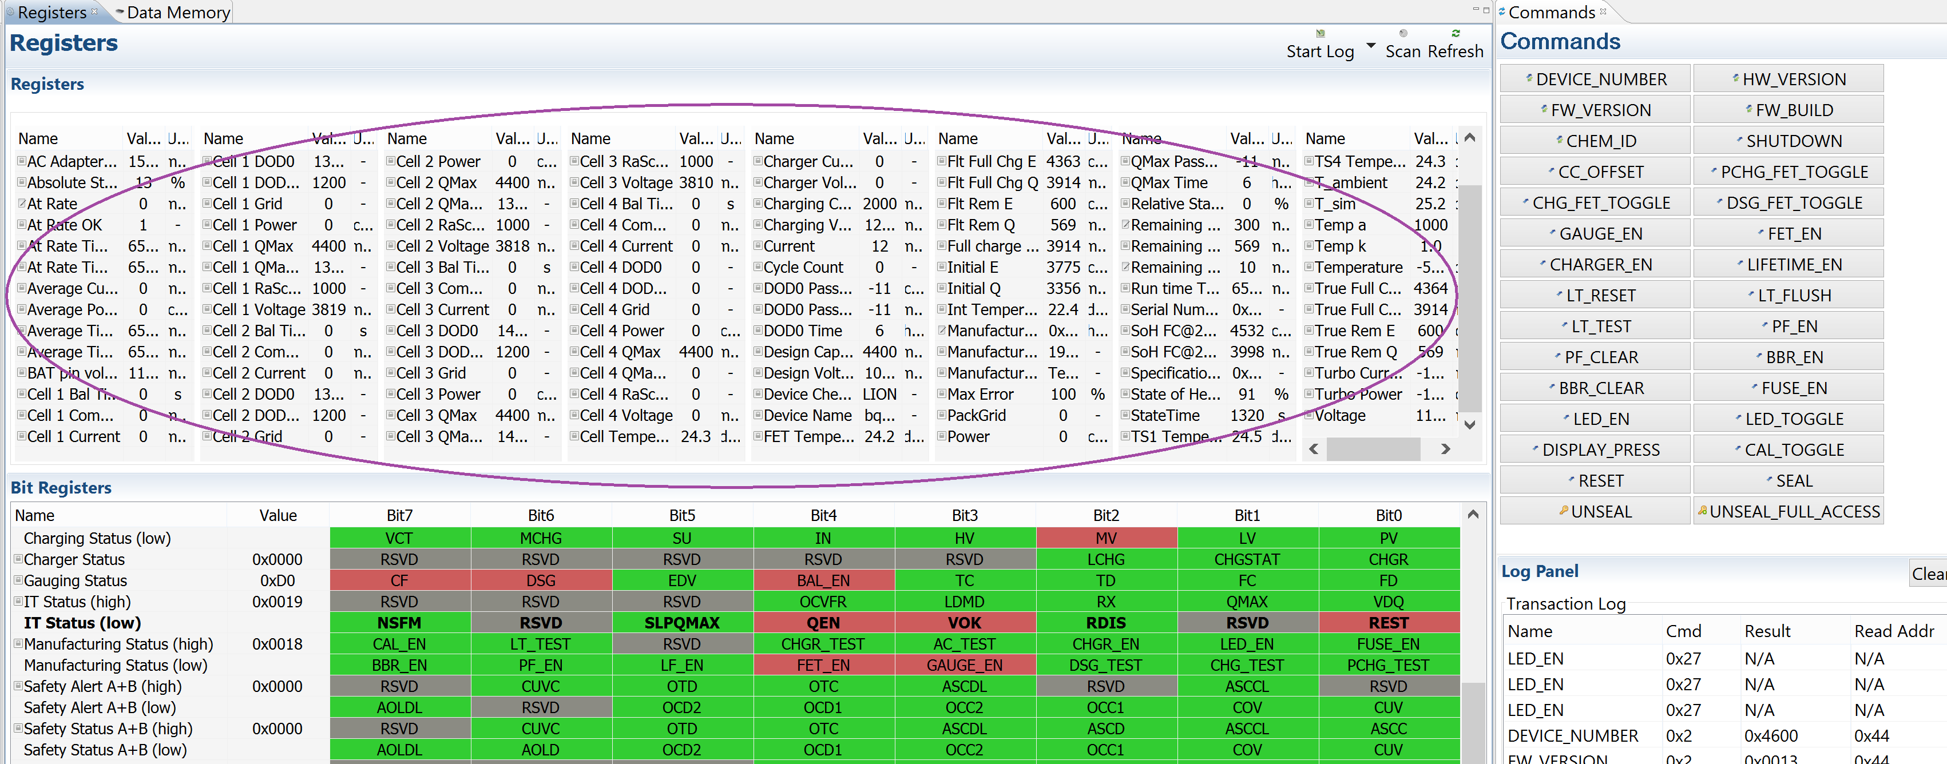Click the red QEN bit cell

tap(823, 623)
